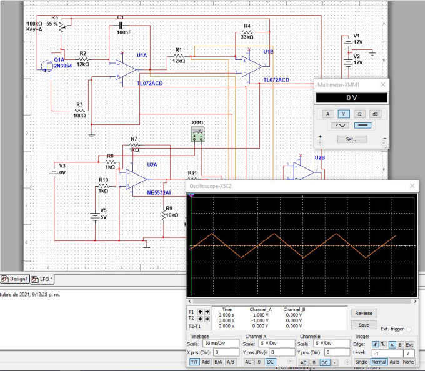Viewport: 425px width, 371px height.
Task: Select Ext. trigger radio button in oscilloscope
Action: click(x=409, y=329)
